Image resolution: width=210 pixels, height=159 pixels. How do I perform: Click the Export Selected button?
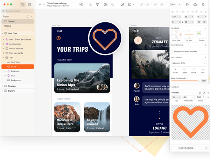(x=187, y=148)
